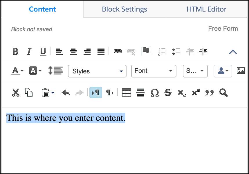This screenshot has height=174, width=249.
Task: Switch to the Block Settings tab
Action: 124,9
